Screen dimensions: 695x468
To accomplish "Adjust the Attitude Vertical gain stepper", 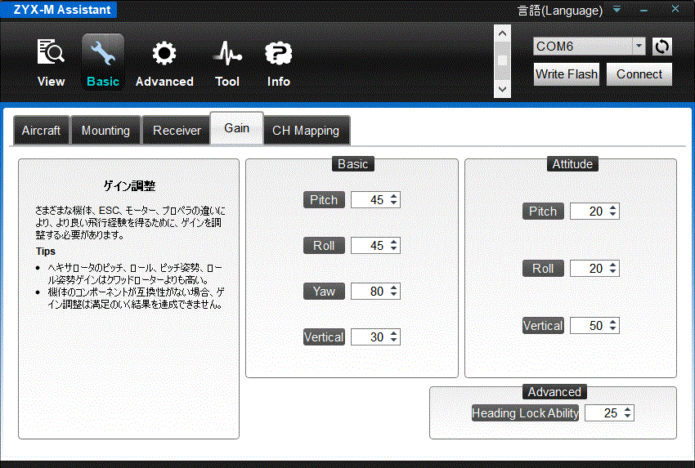I will click(613, 326).
